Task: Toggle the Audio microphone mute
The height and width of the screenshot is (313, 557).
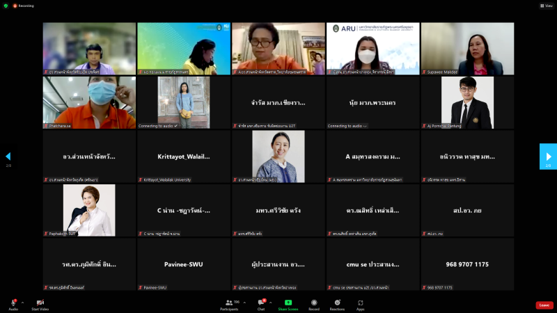Action: [x=13, y=305]
